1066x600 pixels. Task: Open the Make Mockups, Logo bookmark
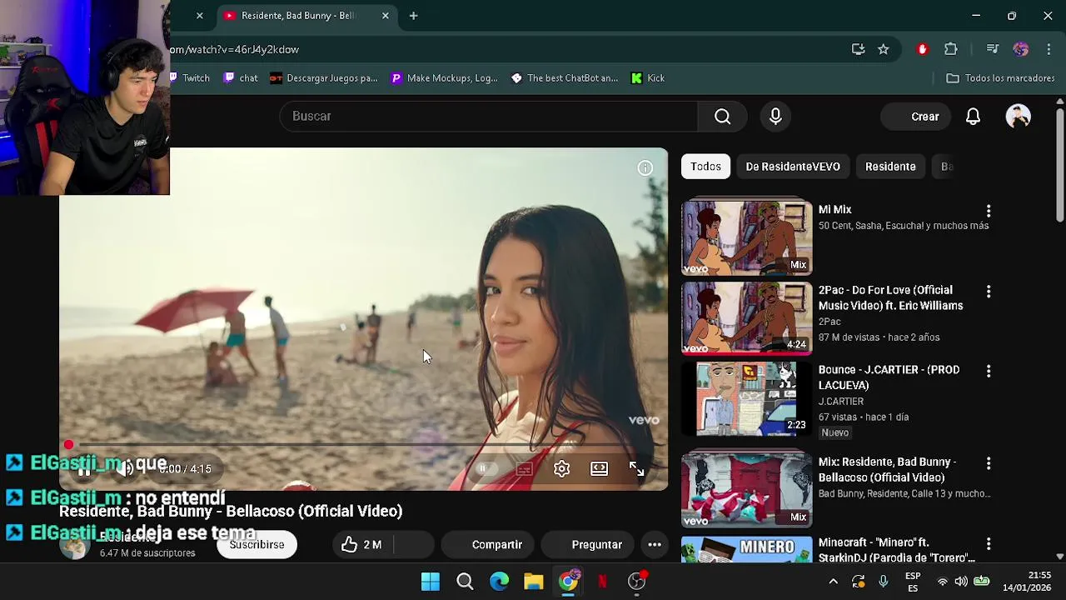pyautogui.click(x=444, y=78)
